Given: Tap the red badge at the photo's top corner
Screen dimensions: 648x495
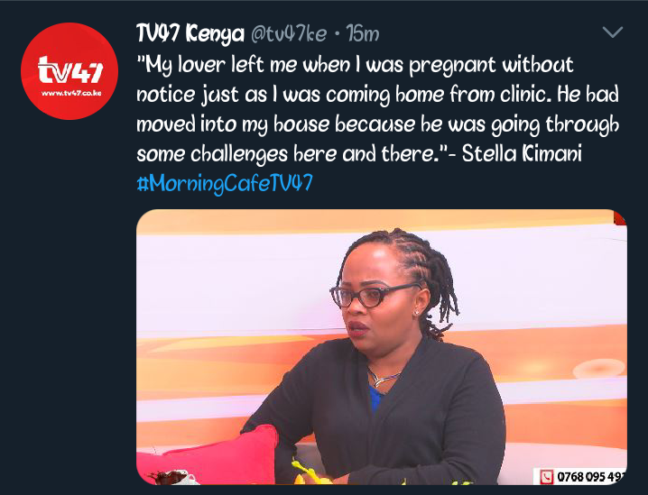Looking at the screenshot, I should [620, 217].
